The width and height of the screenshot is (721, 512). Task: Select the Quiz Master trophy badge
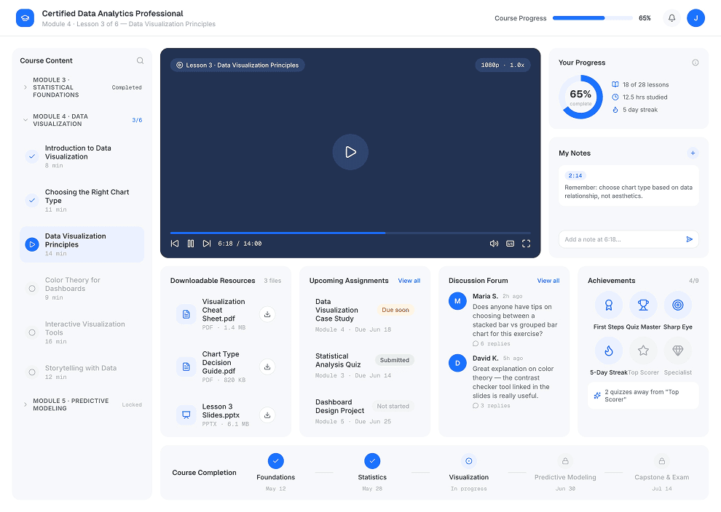pos(643,305)
